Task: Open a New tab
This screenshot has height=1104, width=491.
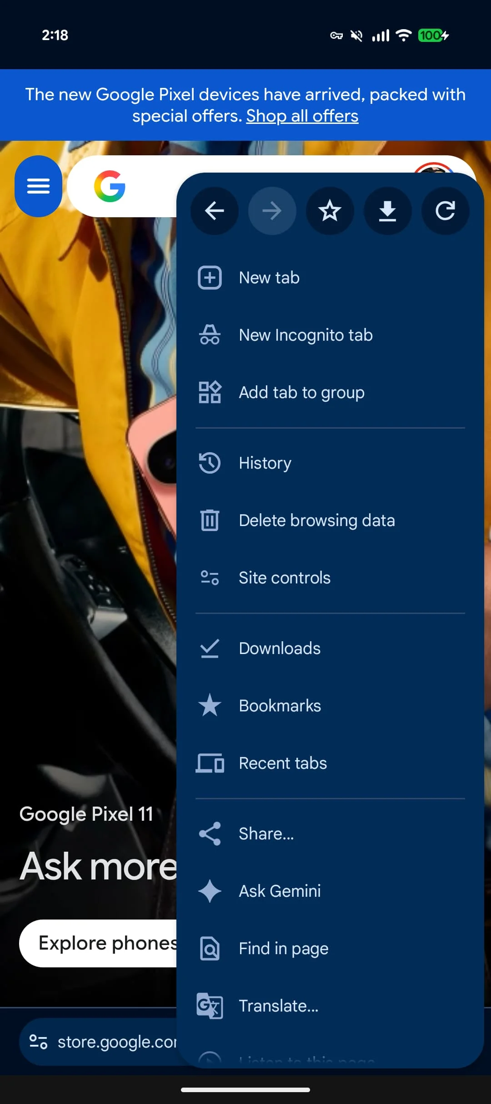Action: [x=330, y=278]
